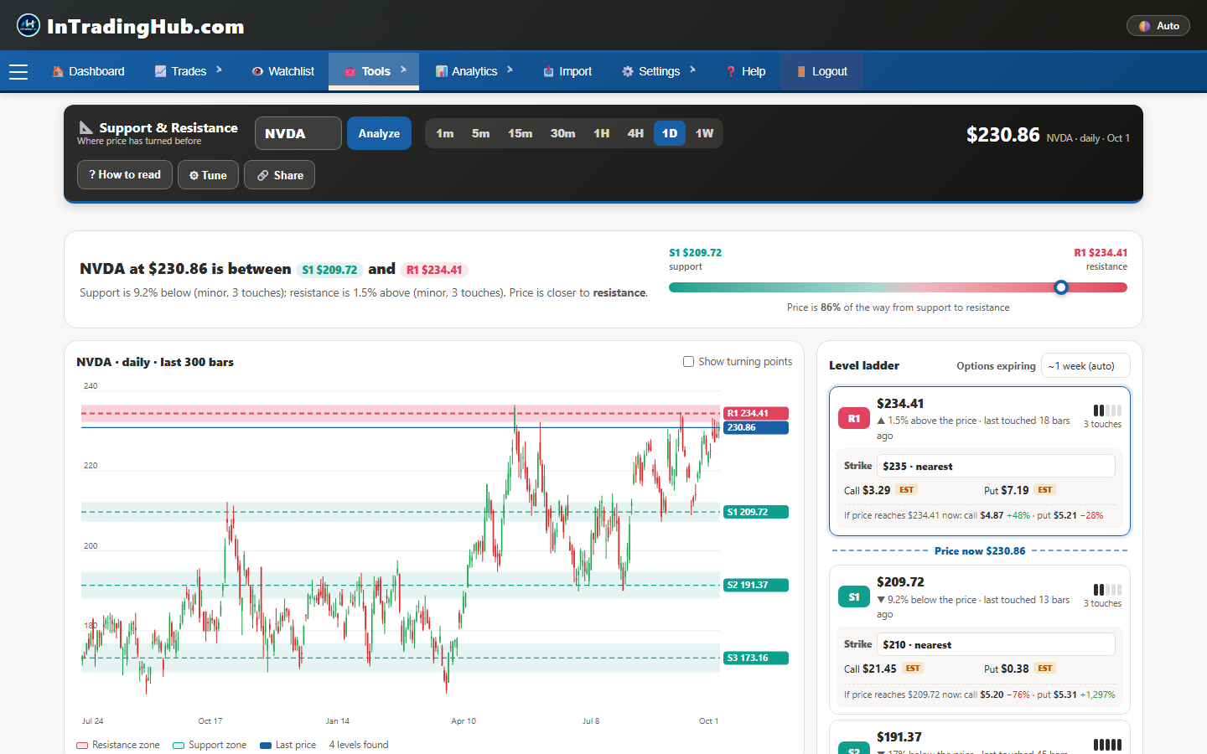Open the Import menu item

567,71
